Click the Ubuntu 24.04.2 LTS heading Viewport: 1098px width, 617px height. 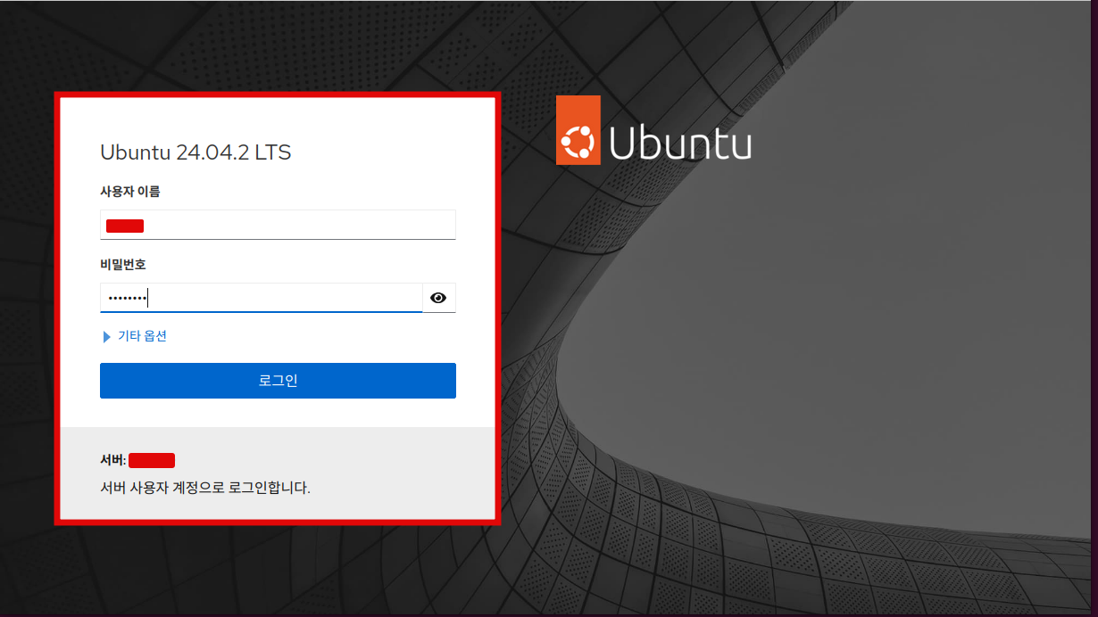click(195, 152)
